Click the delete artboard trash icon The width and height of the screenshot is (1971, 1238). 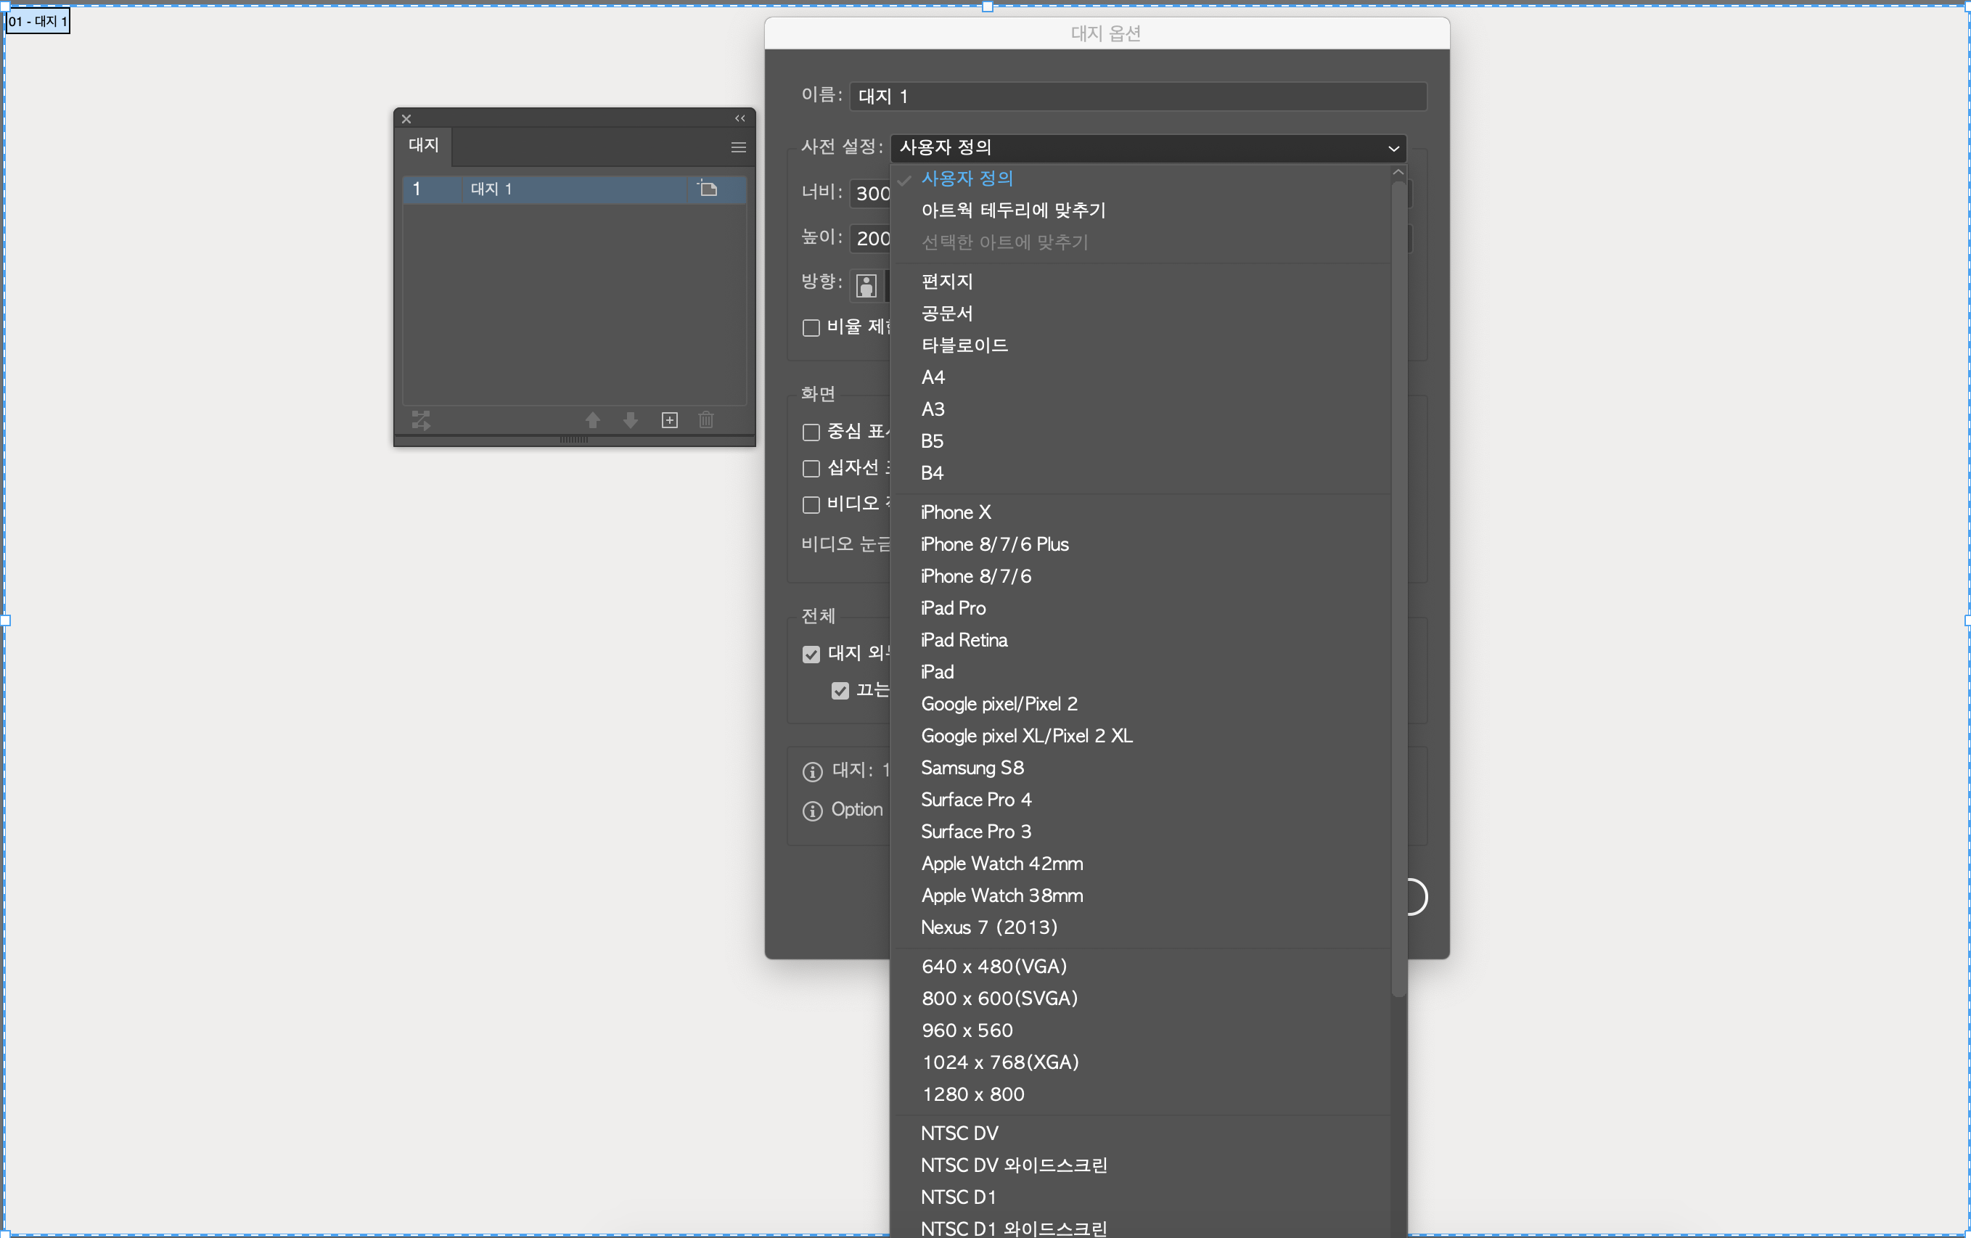(x=705, y=419)
